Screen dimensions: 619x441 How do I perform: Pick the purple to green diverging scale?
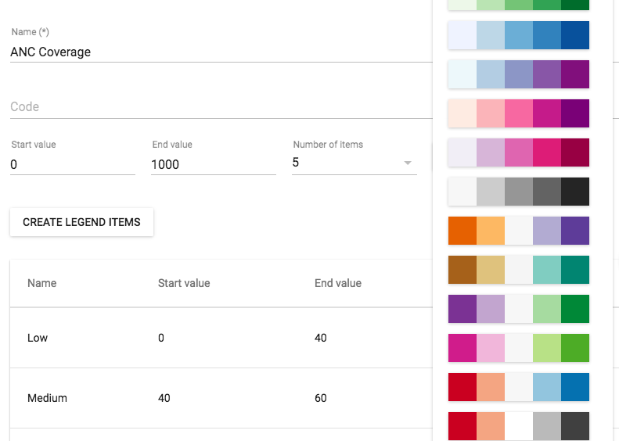518,309
